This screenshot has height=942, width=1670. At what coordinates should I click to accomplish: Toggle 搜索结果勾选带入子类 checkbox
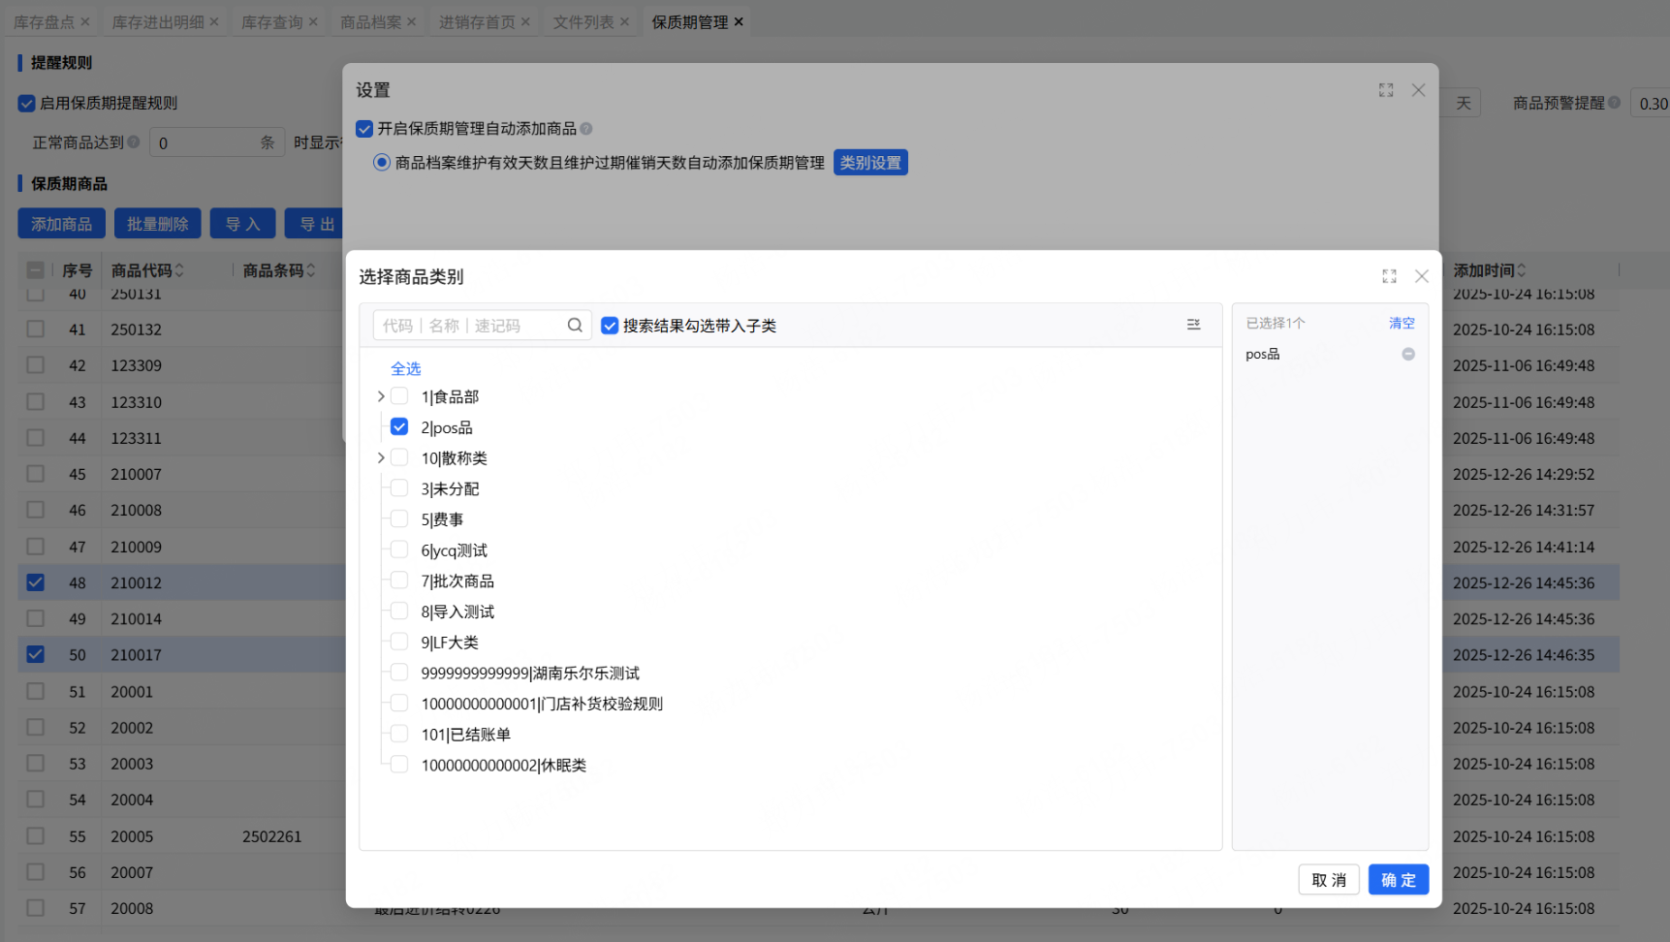pos(610,326)
